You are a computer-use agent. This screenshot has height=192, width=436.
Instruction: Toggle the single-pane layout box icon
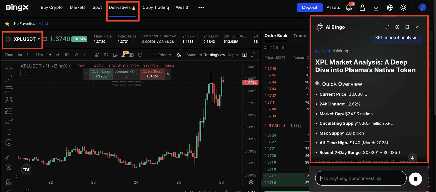click(244, 55)
